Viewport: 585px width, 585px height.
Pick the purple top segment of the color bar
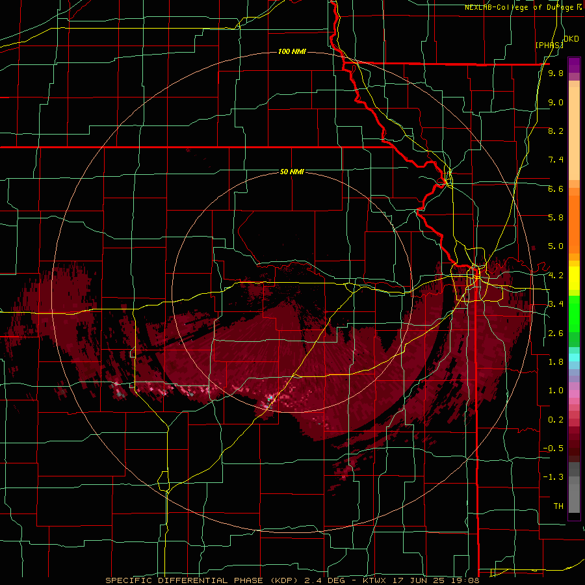click(574, 65)
